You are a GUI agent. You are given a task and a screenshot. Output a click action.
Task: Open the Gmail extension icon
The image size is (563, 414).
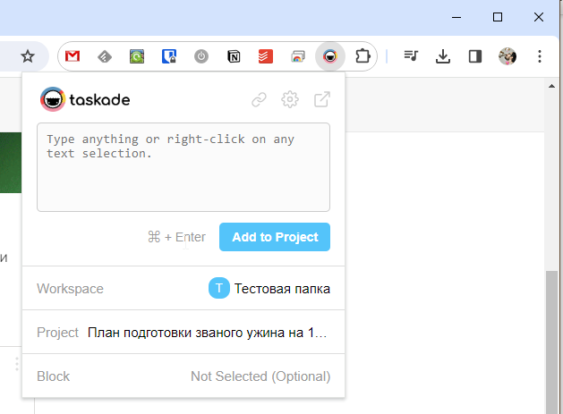coord(73,56)
